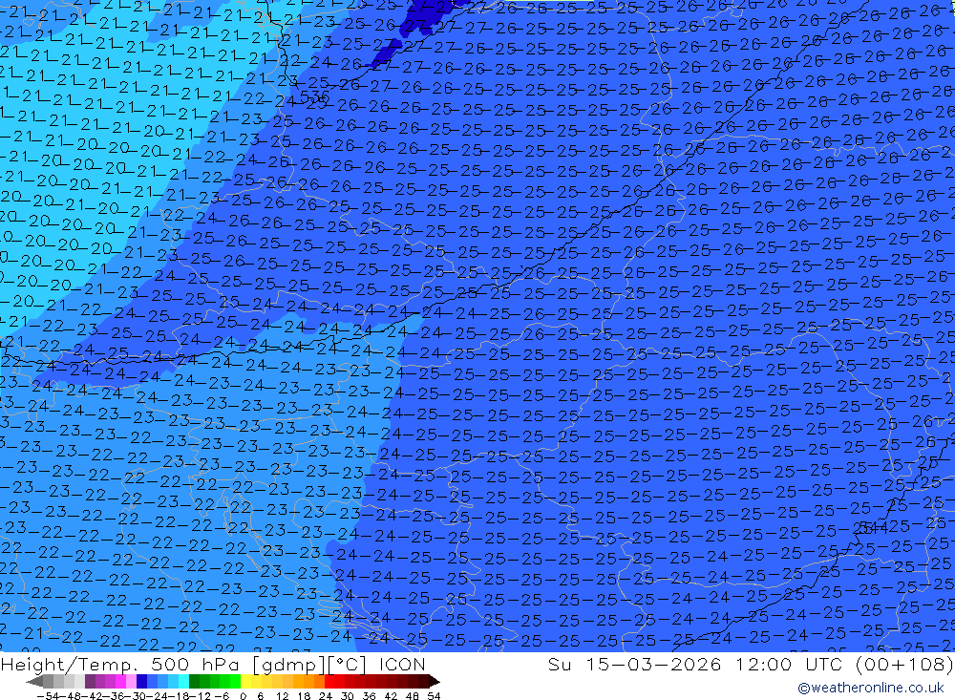Click the weatheronline.co.uk copyright link
The image size is (955, 700).
point(870,688)
